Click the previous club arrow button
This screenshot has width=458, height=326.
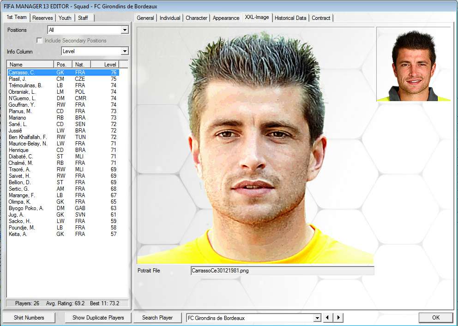pyautogui.click(x=328, y=318)
